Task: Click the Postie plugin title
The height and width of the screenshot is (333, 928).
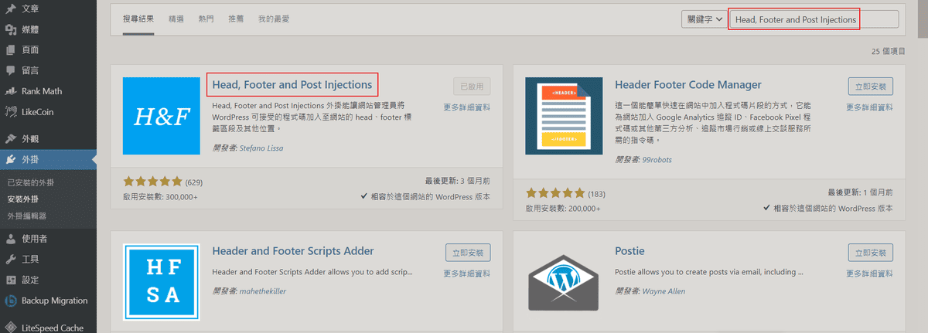Action: coord(629,251)
